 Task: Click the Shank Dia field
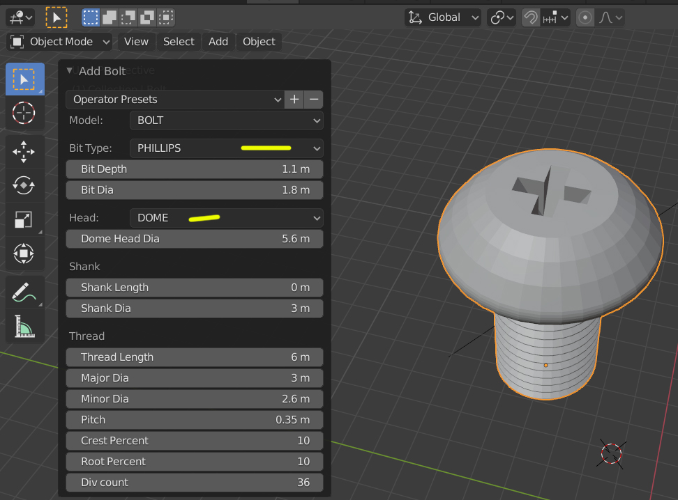pyautogui.click(x=195, y=308)
